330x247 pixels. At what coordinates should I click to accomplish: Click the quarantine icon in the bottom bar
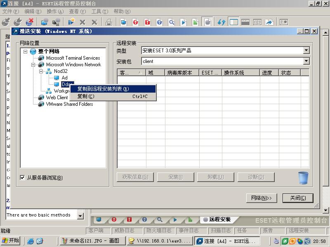[x=129, y=219]
